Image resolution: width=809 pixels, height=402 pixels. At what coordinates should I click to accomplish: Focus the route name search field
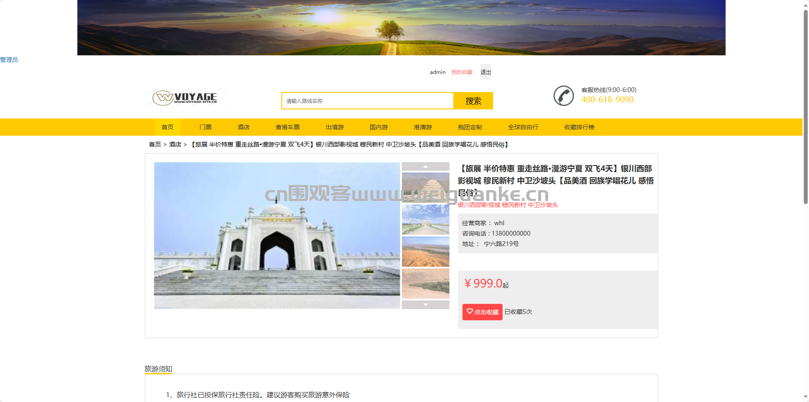coord(367,101)
